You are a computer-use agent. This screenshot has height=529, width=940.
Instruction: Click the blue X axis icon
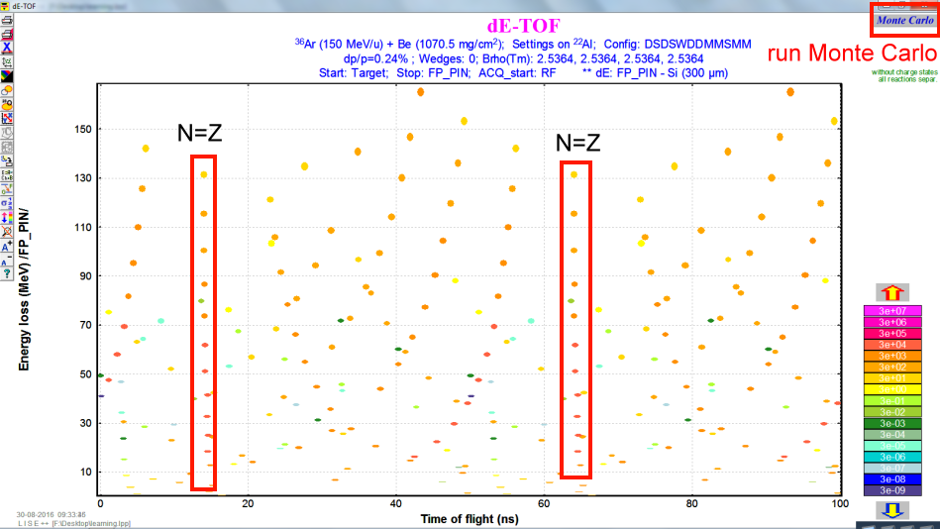tap(7, 48)
